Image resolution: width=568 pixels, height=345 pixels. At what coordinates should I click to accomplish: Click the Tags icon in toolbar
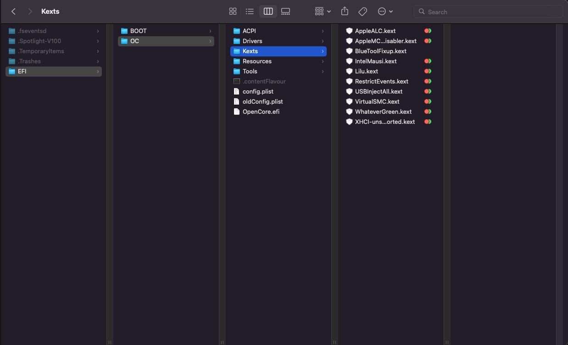362,11
